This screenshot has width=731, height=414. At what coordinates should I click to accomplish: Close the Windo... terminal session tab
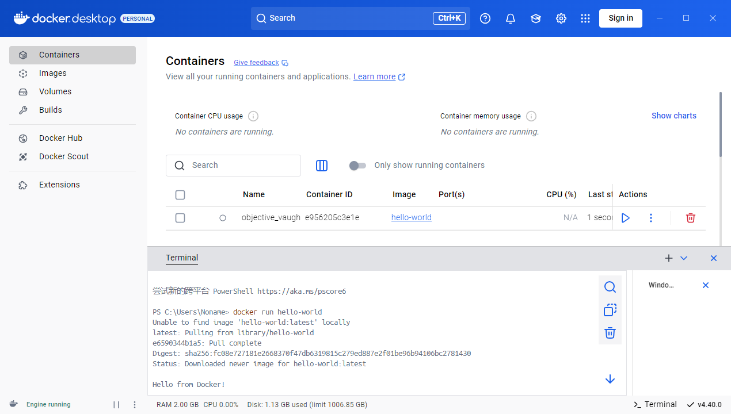click(706, 285)
